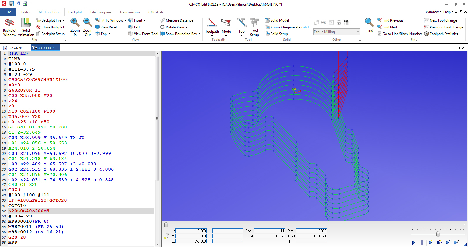Click the coordinate axes icon in Other group

pos(316,23)
